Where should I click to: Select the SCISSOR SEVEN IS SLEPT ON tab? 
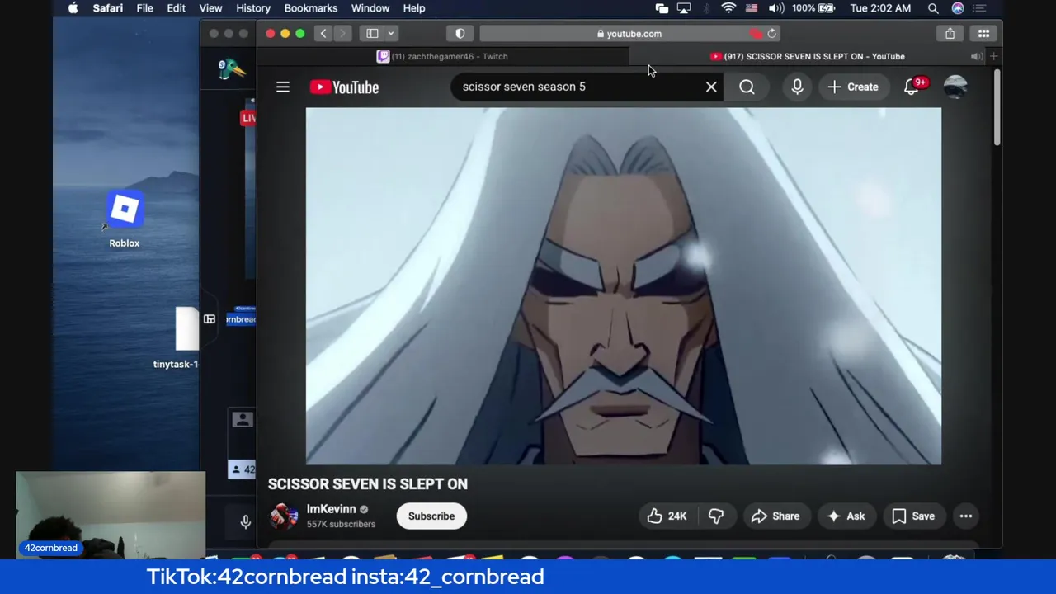click(x=808, y=56)
